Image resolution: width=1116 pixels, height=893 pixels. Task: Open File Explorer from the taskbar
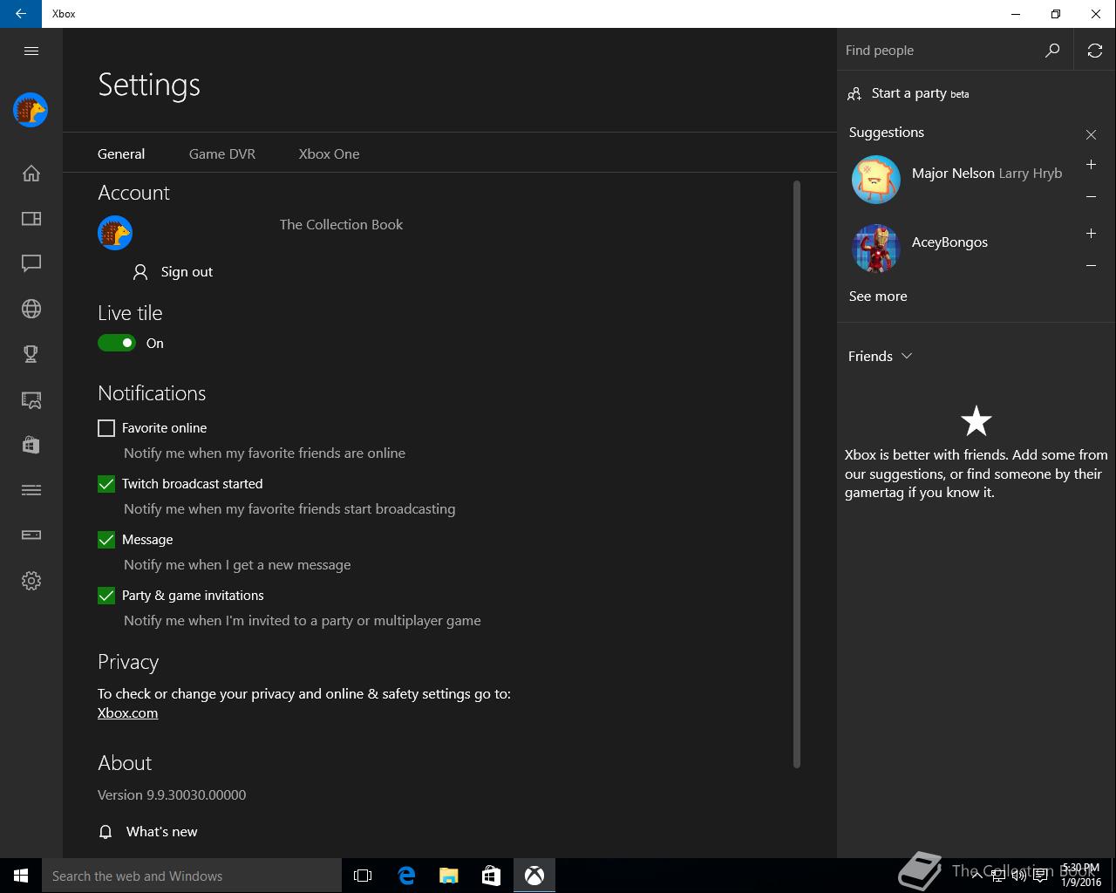pos(449,876)
